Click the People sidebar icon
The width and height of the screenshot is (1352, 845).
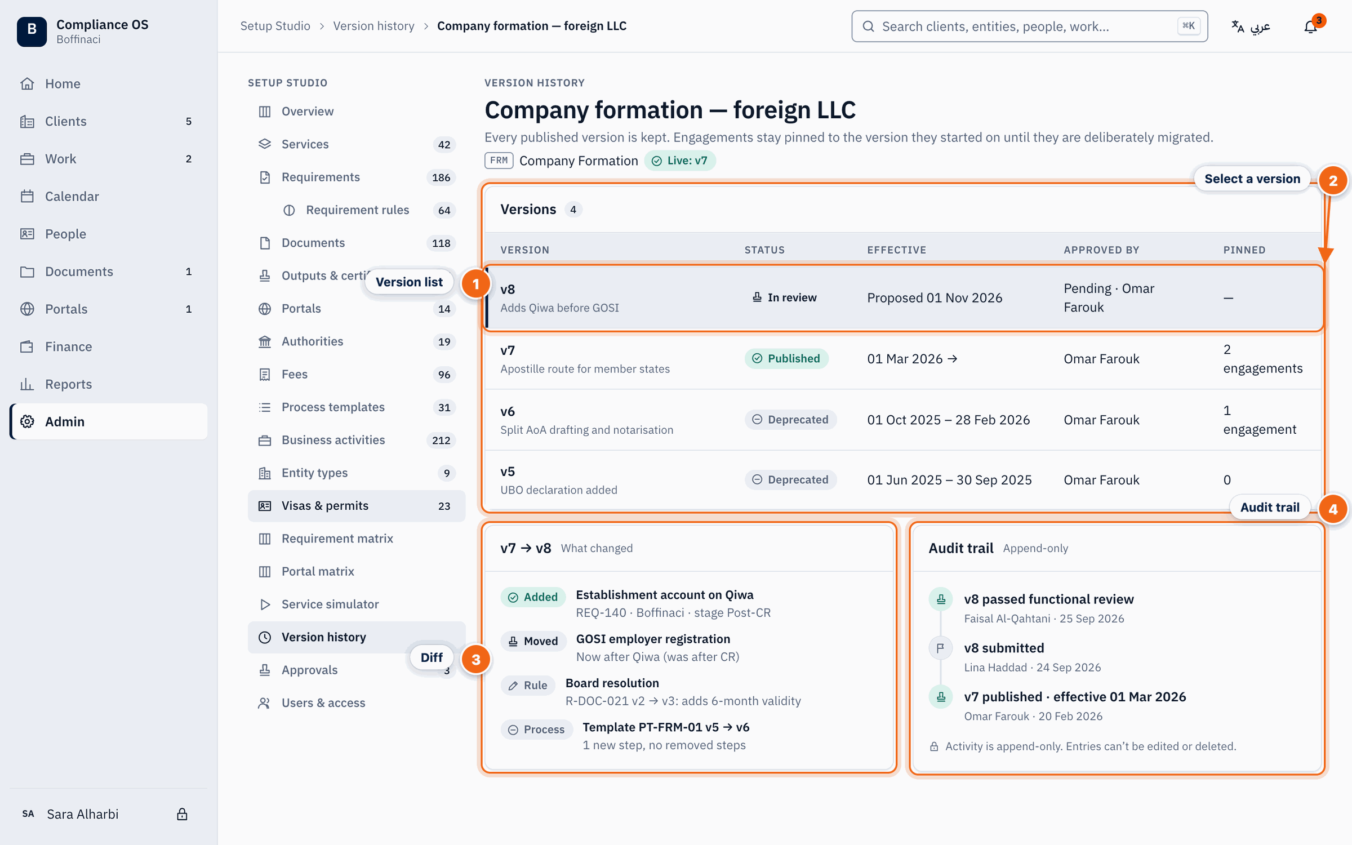(x=27, y=234)
